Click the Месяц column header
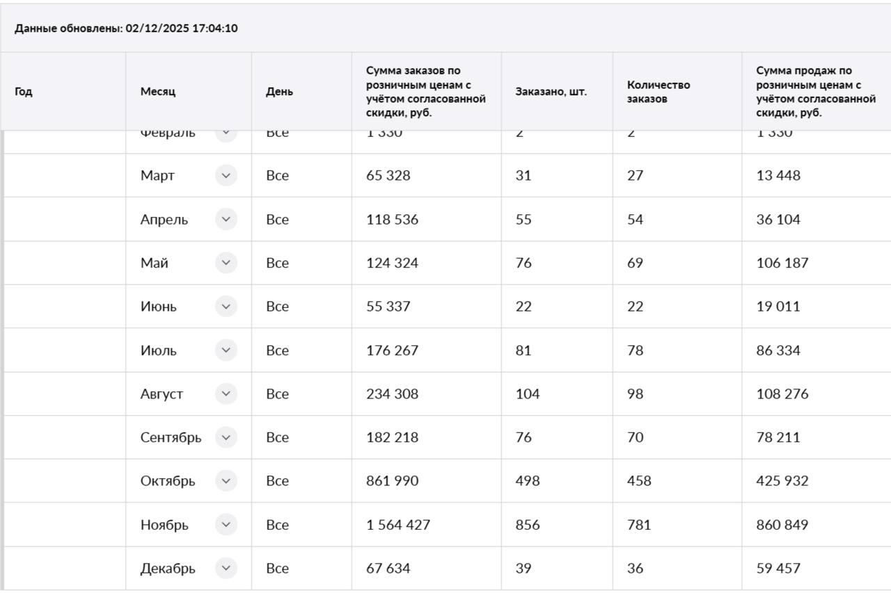Screen dimensions: 891x593 click(158, 92)
